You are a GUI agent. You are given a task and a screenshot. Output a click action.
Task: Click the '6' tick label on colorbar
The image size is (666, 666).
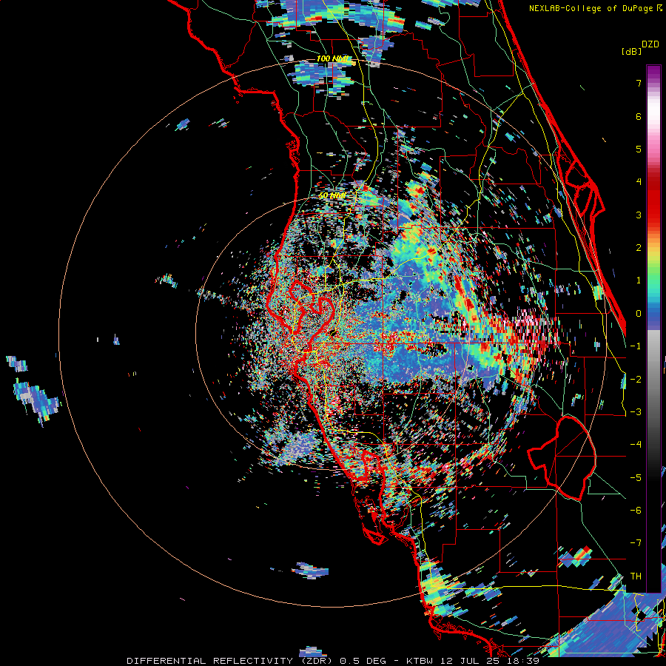[639, 116]
